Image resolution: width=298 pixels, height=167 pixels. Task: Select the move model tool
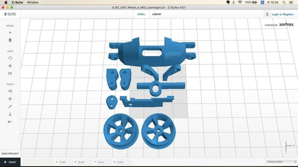coord(10,99)
